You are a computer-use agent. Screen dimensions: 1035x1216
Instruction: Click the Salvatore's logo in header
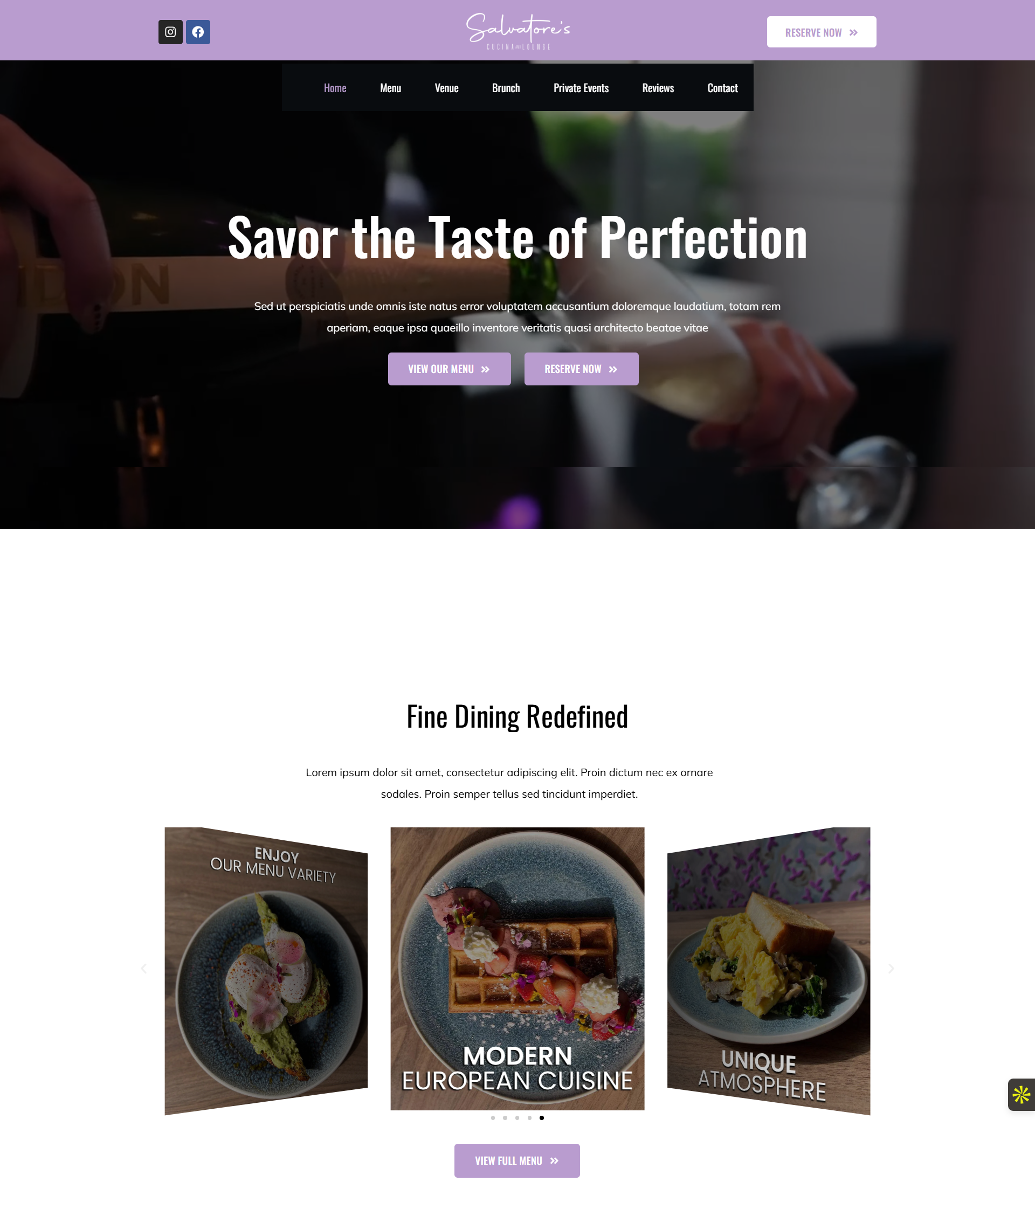(x=518, y=31)
